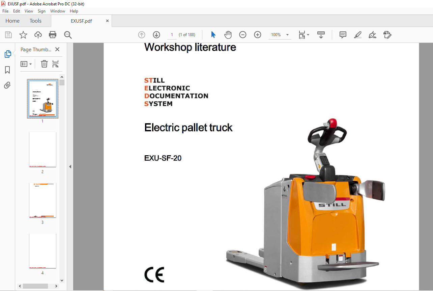Open the thumbnail options dropdown
The image size is (433, 291).
click(x=26, y=64)
